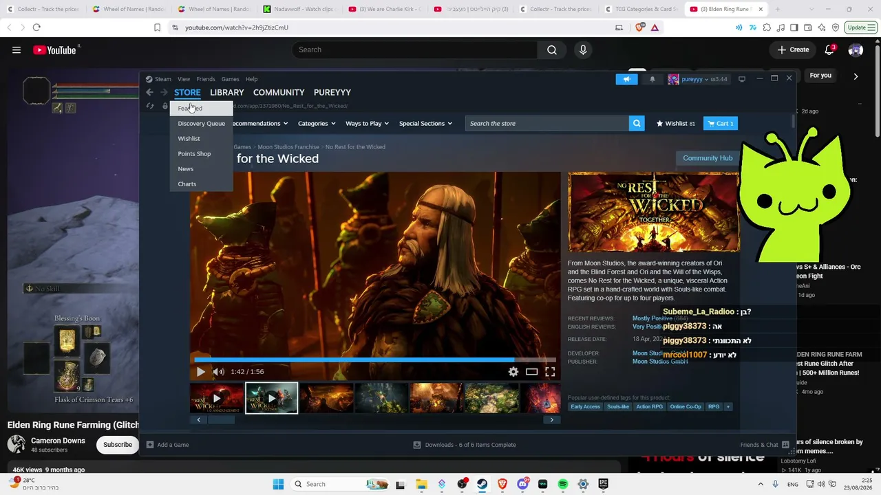Screen dimensions: 881x495
Task: Show next YouTube filter chips arrow
Action: tap(856, 76)
